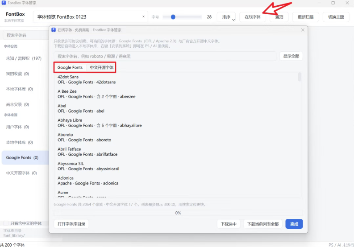This screenshot has width=354, height=247.
Task: Toggle 'only fonts containing Chinese' checkbox
Action: point(6,223)
